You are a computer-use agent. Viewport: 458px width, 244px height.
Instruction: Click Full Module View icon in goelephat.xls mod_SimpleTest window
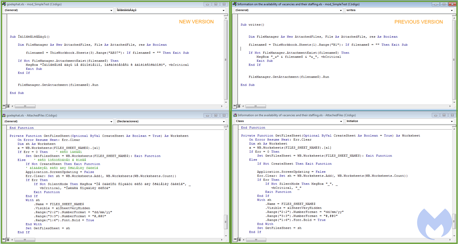tap(8, 106)
